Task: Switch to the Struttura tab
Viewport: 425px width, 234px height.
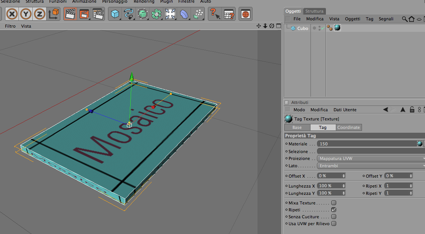Action: tap(314, 11)
